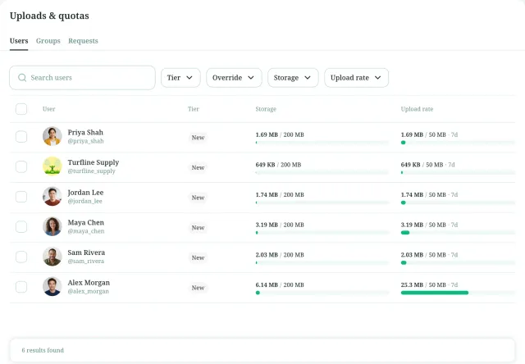Click the 1.74 MB / 200 MB storage value
This screenshot has width=525, height=364.
[280, 195]
